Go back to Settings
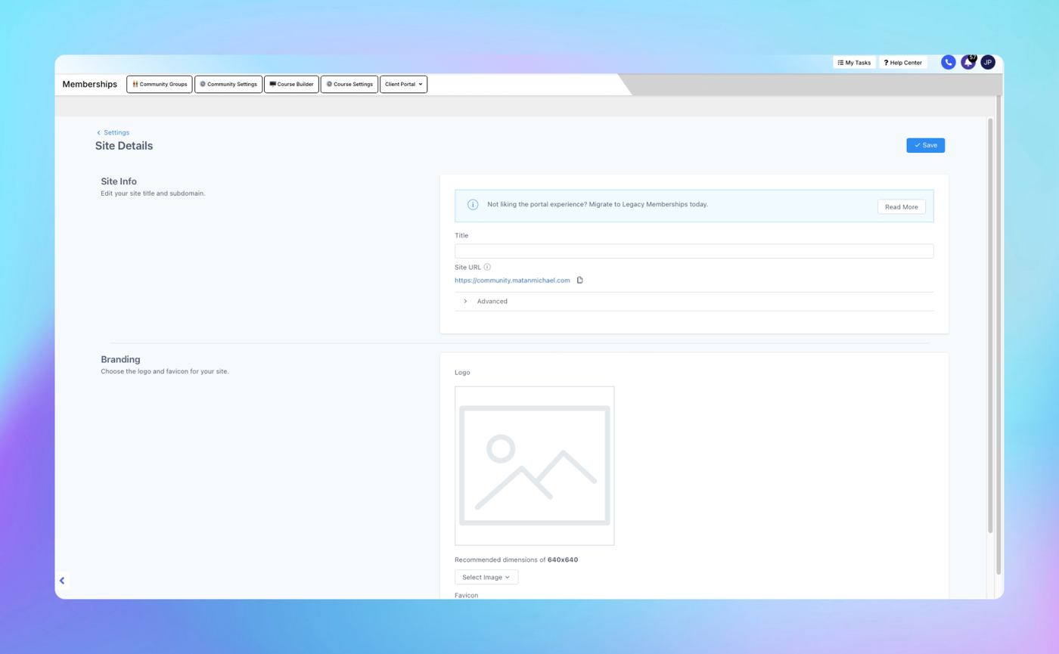1059x654 pixels. [113, 132]
